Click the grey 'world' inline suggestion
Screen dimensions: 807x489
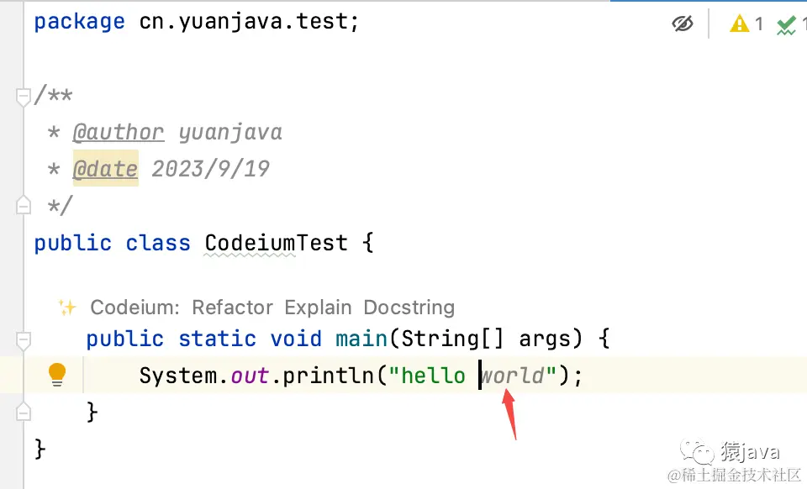click(x=514, y=375)
